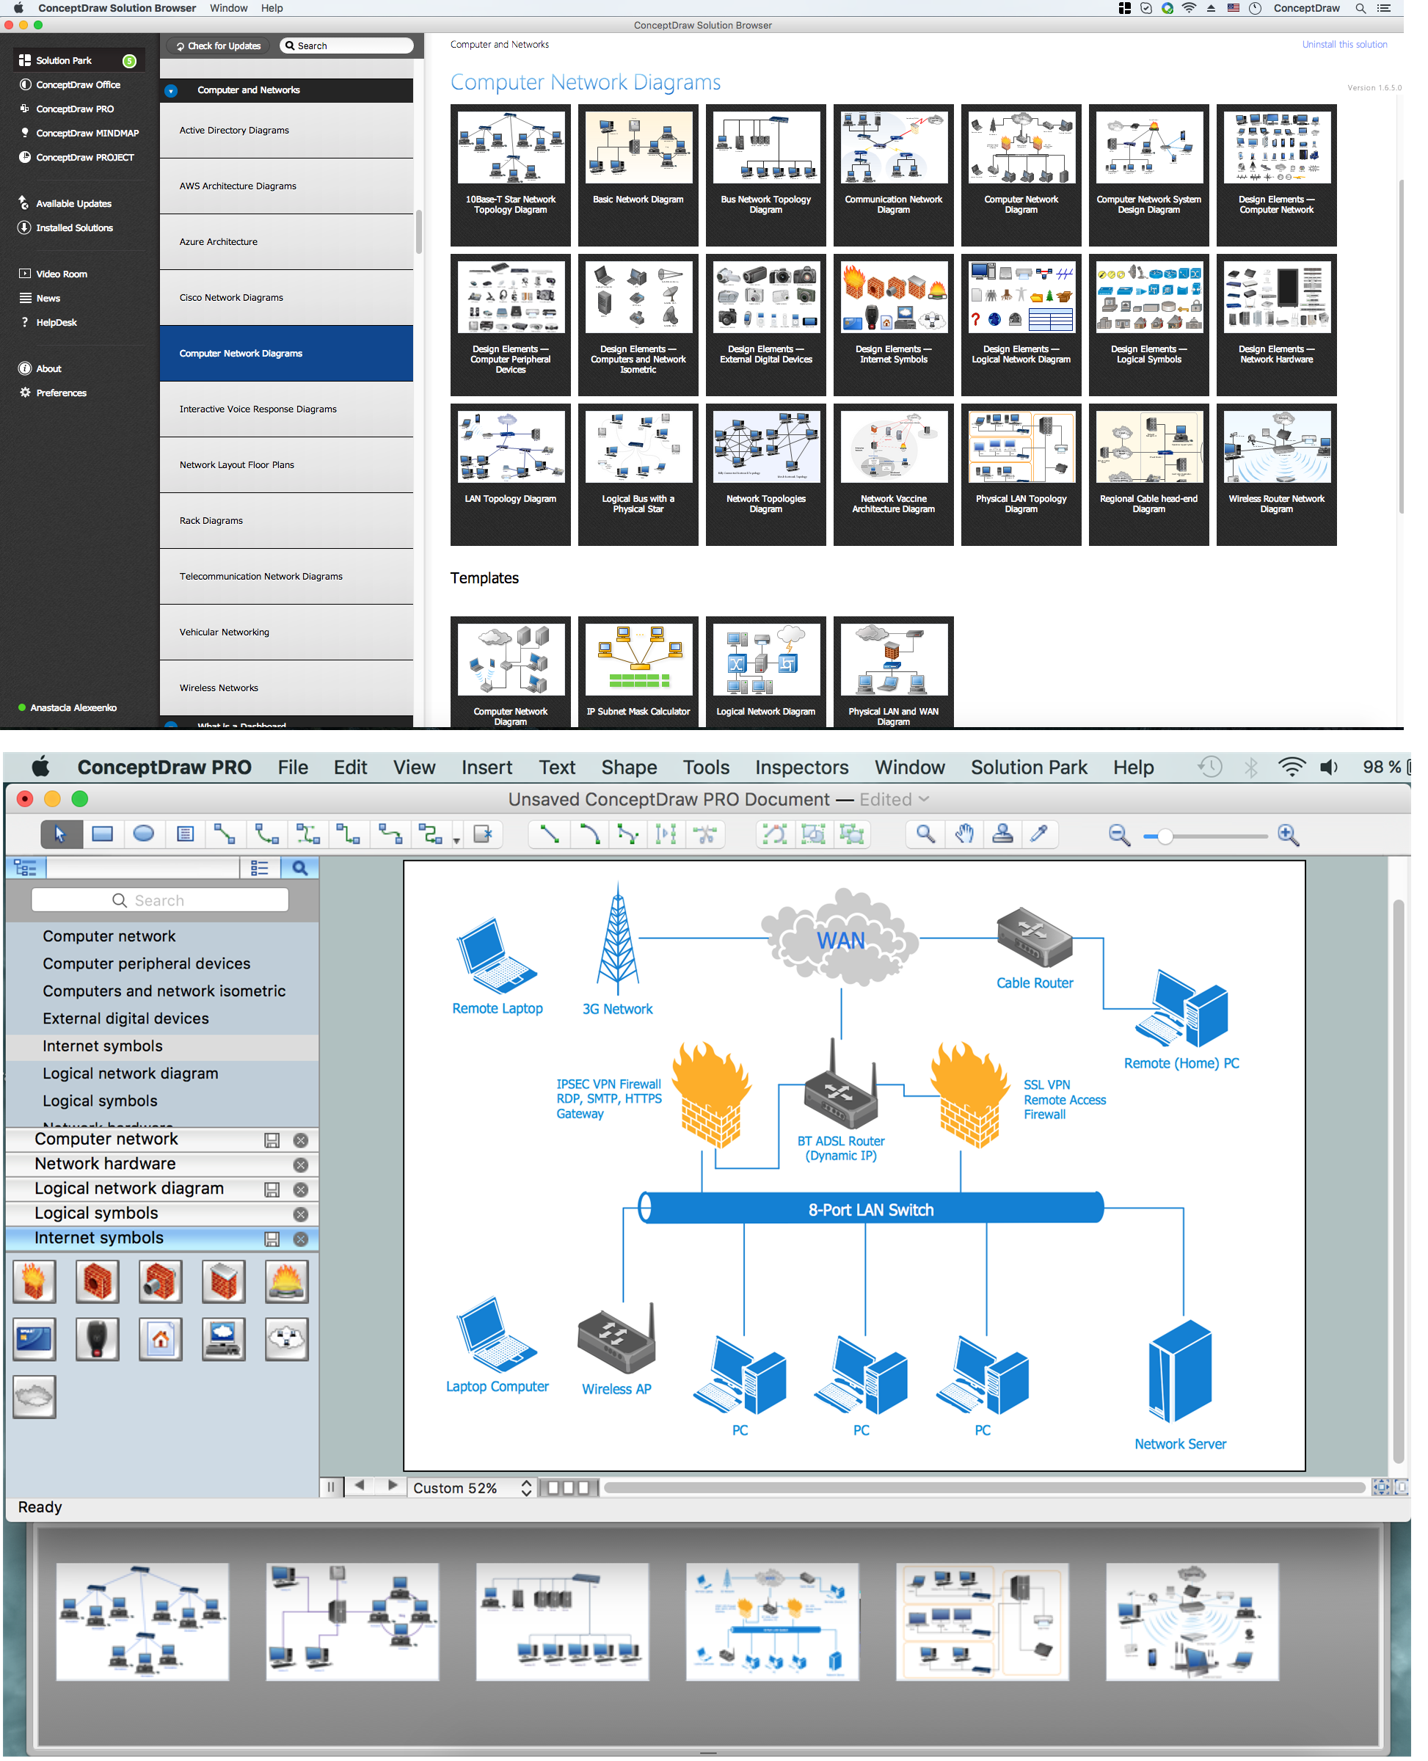Insert the flaming firewall symbol from library

point(34,1280)
